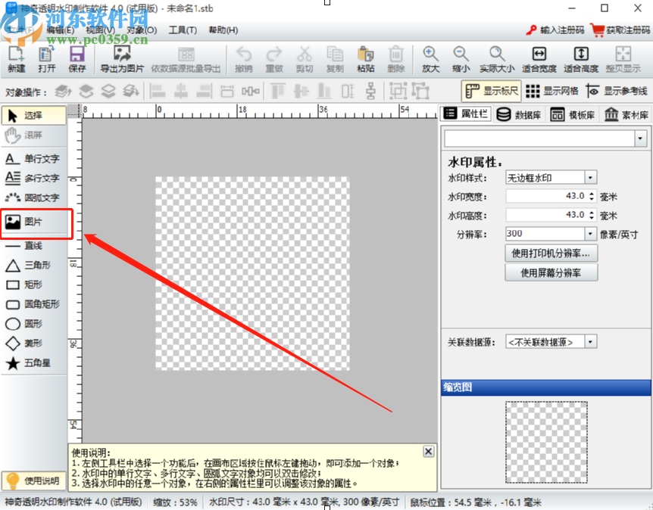Toggle 显示参考线 guide lines
Image resolution: width=653 pixels, height=510 pixels.
(617, 91)
